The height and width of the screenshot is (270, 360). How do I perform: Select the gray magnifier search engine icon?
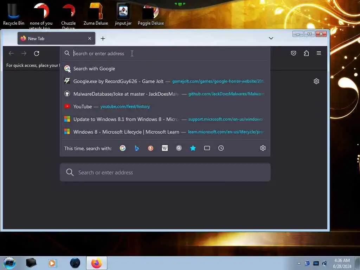pyautogui.click(x=179, y=148)
